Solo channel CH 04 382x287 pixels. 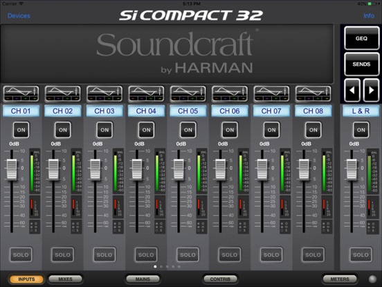pyautogui.click(x=146, y=255)
